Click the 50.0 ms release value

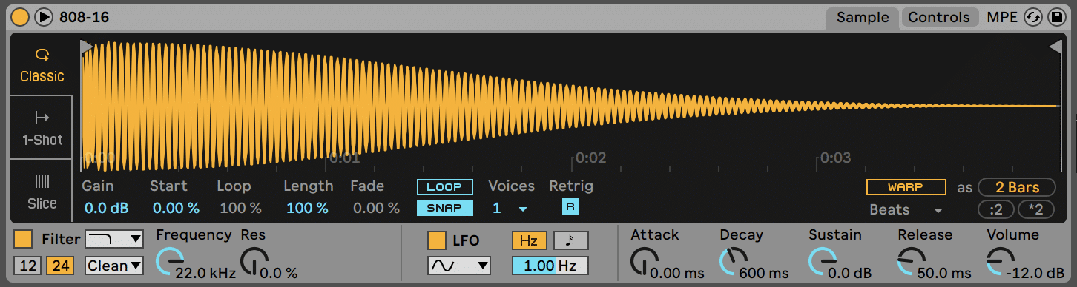[943, 274]
